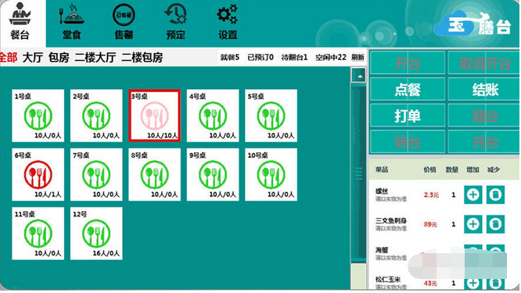
Task: Click the 空闲中22 status count
Action: 331,57
